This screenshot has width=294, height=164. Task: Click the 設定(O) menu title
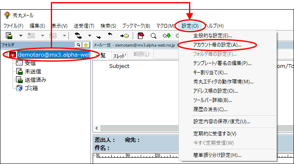[x=190, y=26]
